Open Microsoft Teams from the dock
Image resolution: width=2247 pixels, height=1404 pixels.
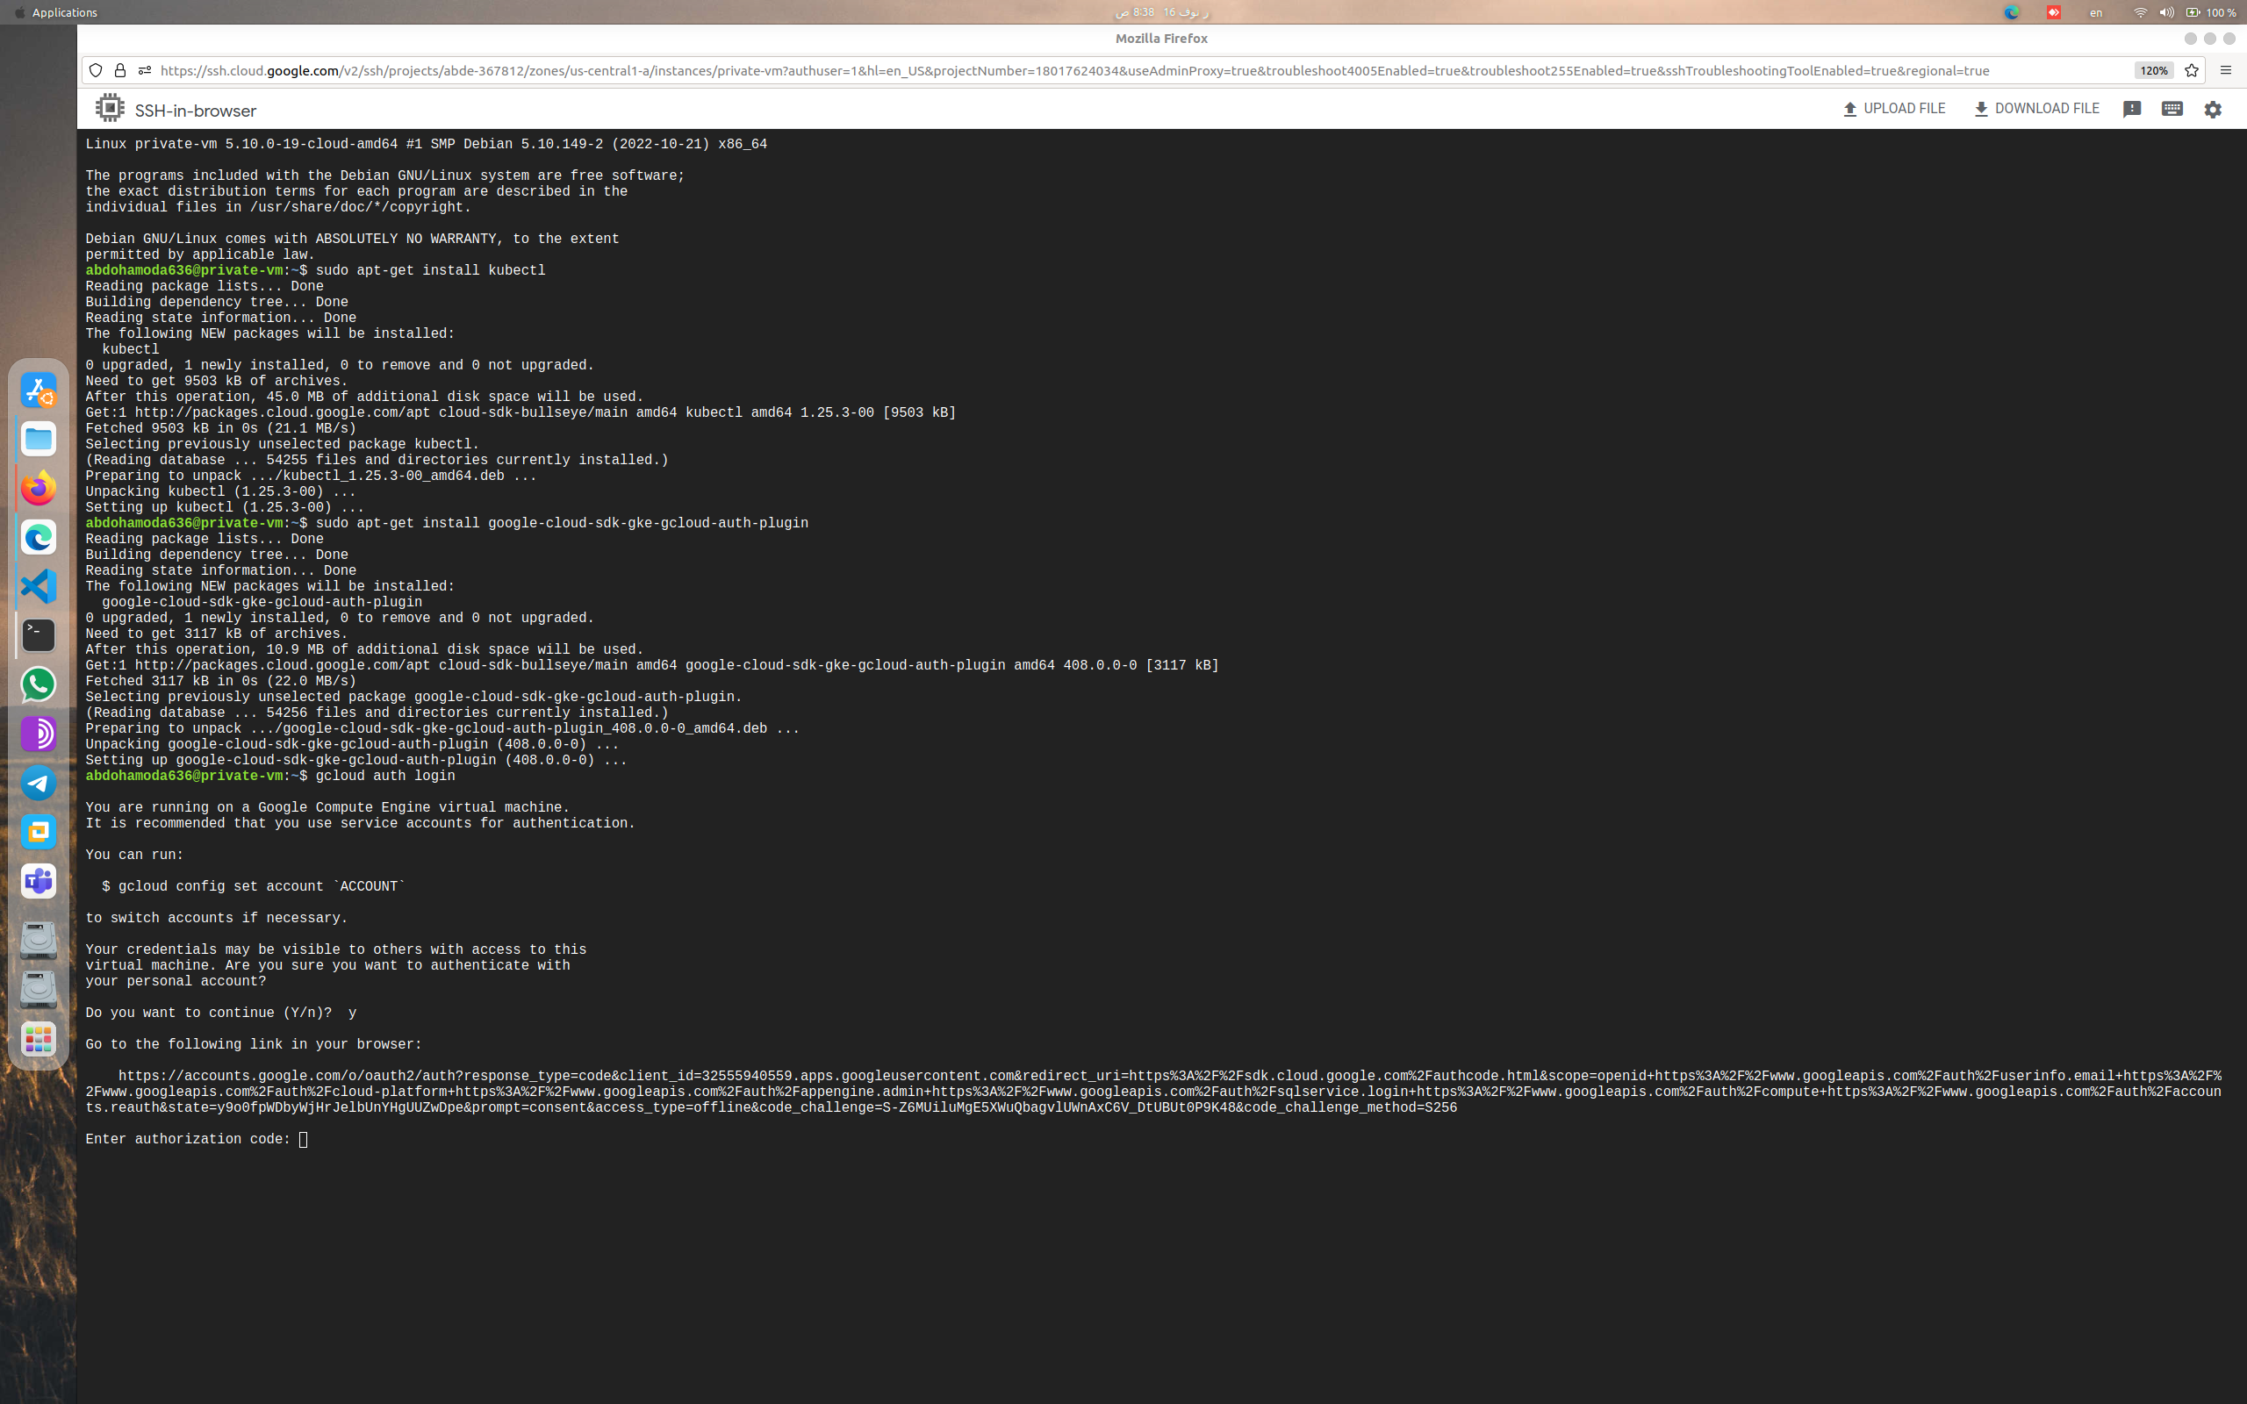(x=38, y=881)
